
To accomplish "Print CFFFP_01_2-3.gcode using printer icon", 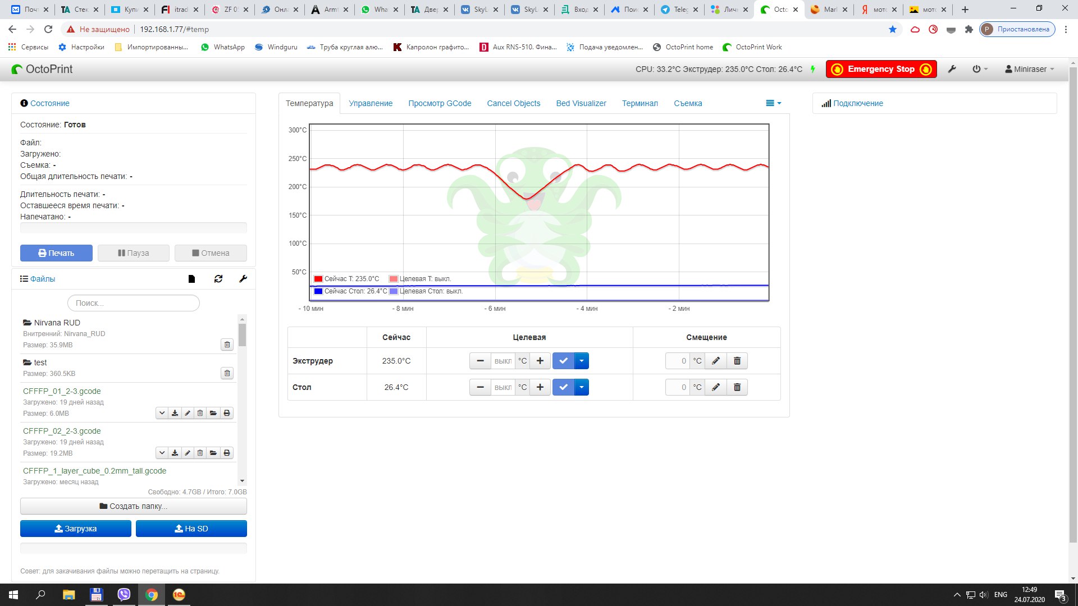I will point(227,413).
